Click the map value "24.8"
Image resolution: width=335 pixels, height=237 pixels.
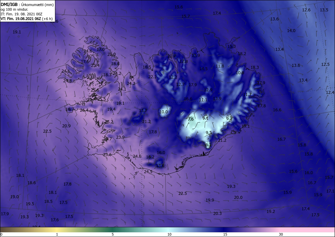(67, 81)
